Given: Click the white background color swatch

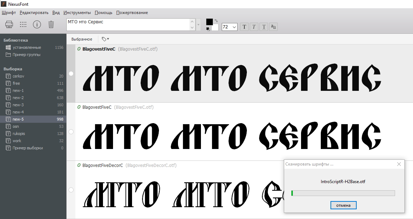Looking at the screenshot, I should pos(215,28).
